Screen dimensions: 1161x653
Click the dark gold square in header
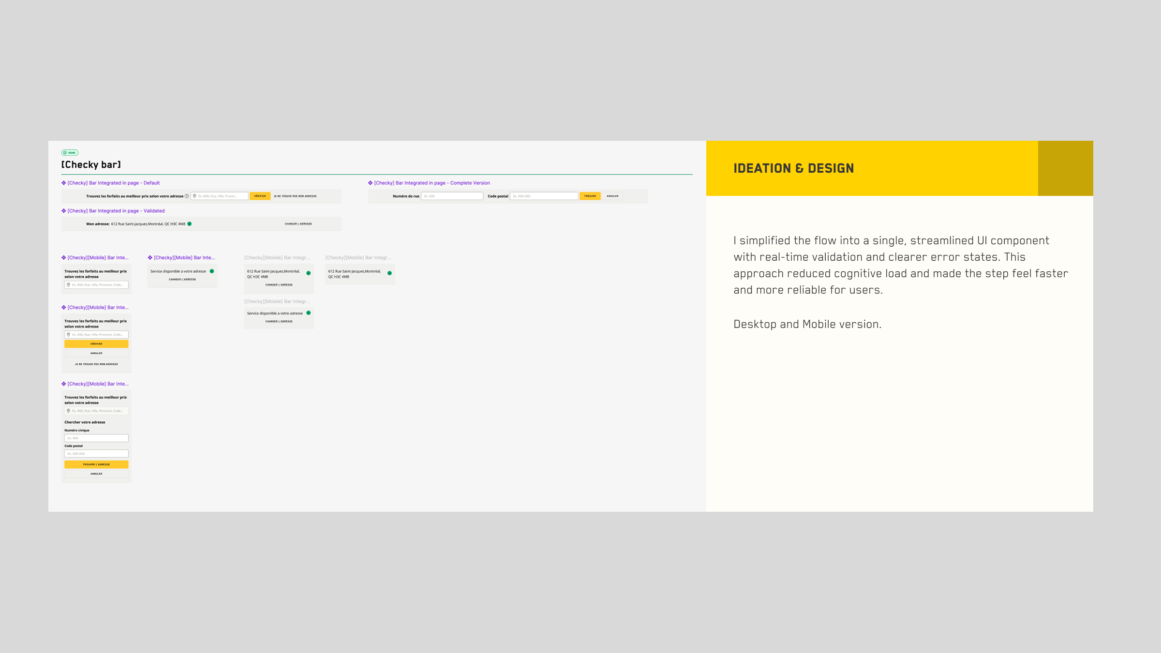tap(1065, 168)
